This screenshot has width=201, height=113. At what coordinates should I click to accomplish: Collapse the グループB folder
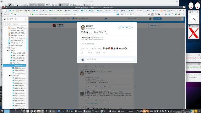pyautogui.click(x=9, y=76)
